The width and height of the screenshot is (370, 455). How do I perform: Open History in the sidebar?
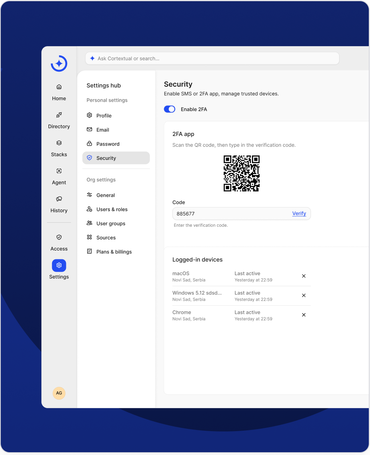coord(59,199)
